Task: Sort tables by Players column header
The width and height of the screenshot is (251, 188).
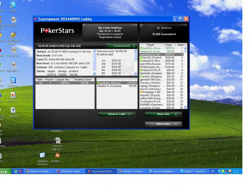Action: point(49,79)
